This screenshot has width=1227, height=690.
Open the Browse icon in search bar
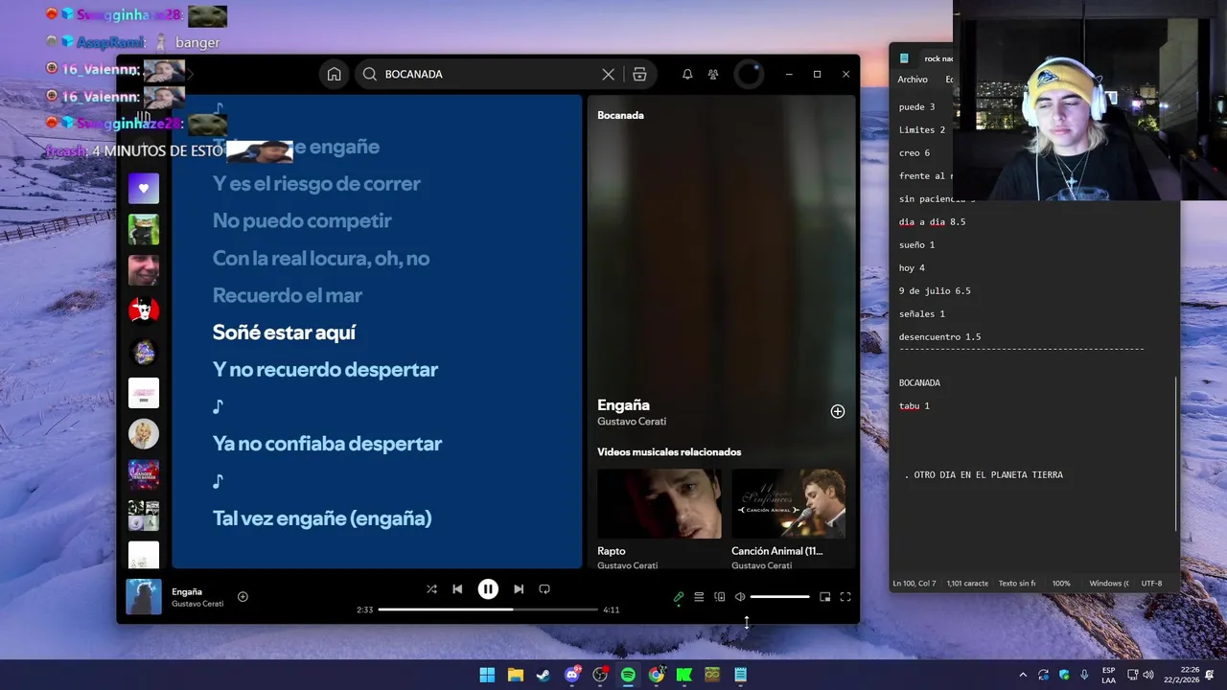coord(639,74)
